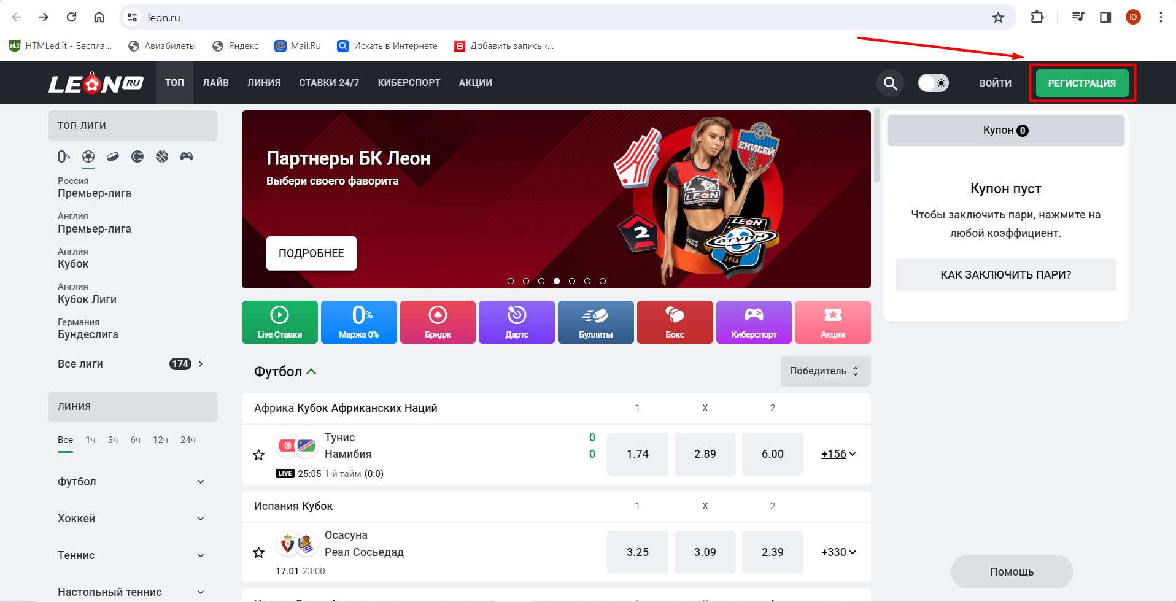This screenshot has height=602, width=1176.
Task: Click the green РЕГИСТРАЦИЯ button
Action: coord(1081,83)
